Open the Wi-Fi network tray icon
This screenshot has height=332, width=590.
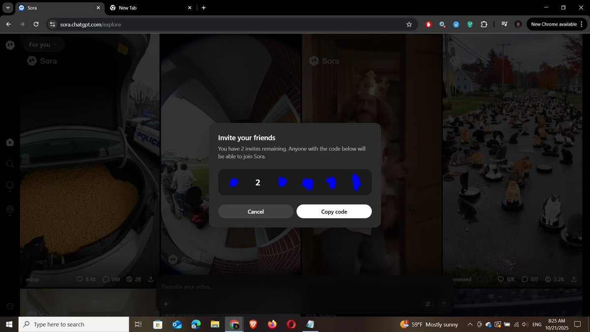coord(516,324)
